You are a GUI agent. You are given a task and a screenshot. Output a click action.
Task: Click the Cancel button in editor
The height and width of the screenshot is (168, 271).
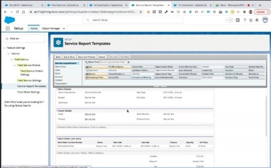[x=102, y=57]
